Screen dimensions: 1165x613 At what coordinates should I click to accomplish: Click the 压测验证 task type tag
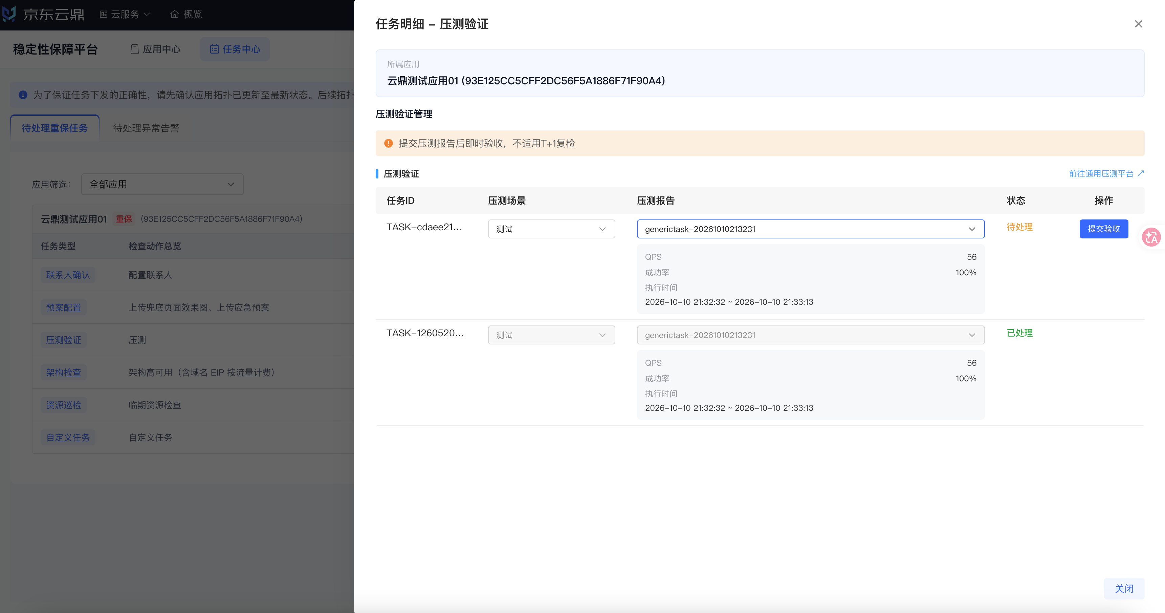63,340
